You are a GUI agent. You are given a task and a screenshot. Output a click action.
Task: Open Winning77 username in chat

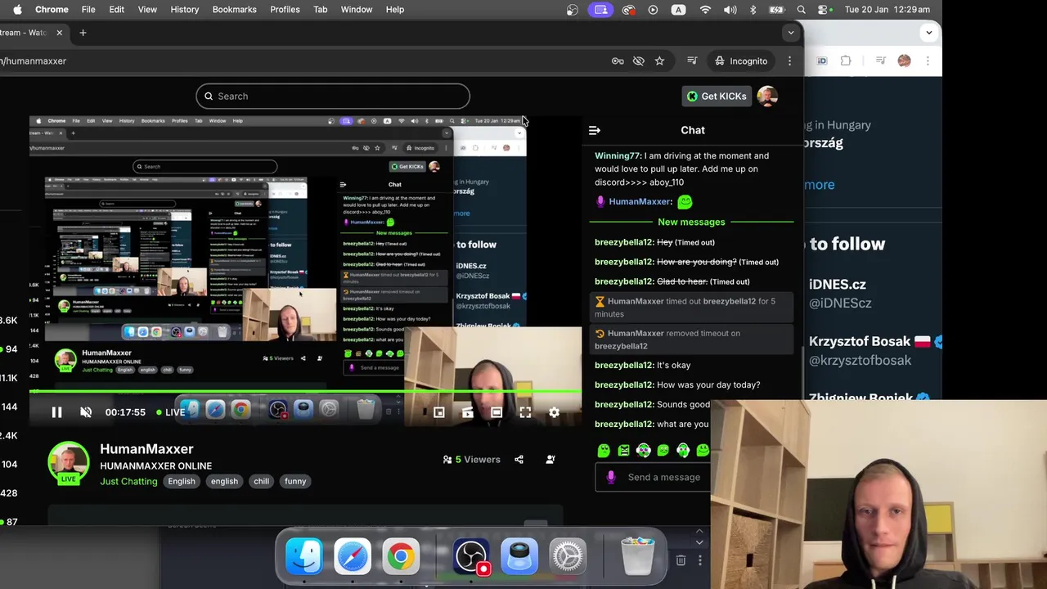point(618,155)
